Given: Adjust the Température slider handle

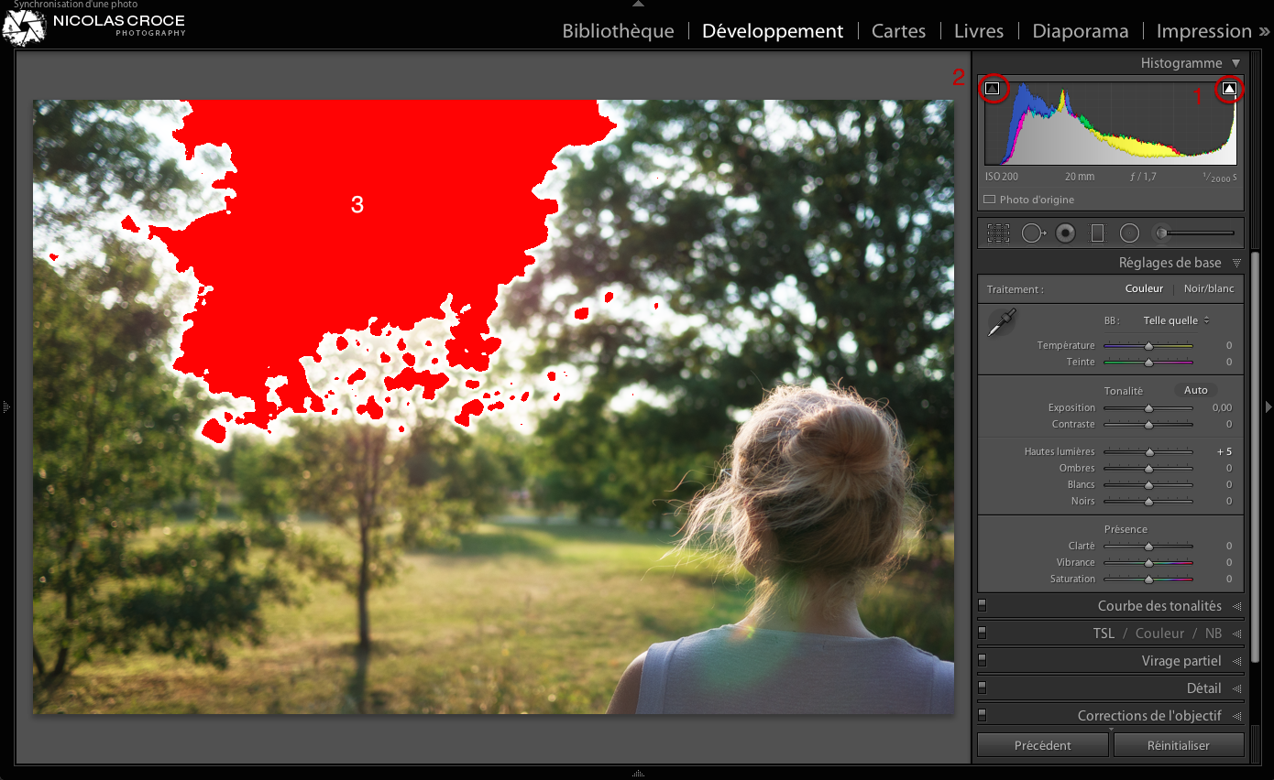Looking at the screenshot, I should tap(1148, 345).
